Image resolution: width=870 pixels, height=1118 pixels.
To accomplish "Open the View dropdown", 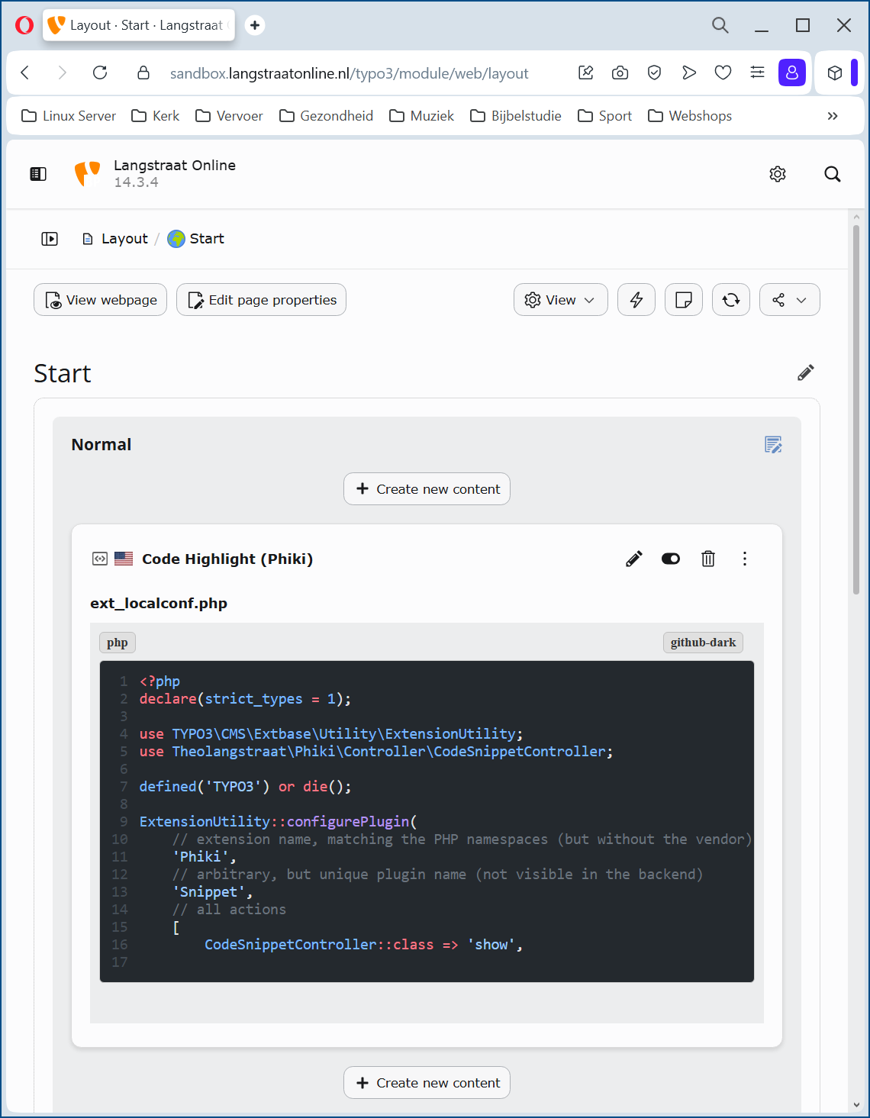I will coord(561,300).
